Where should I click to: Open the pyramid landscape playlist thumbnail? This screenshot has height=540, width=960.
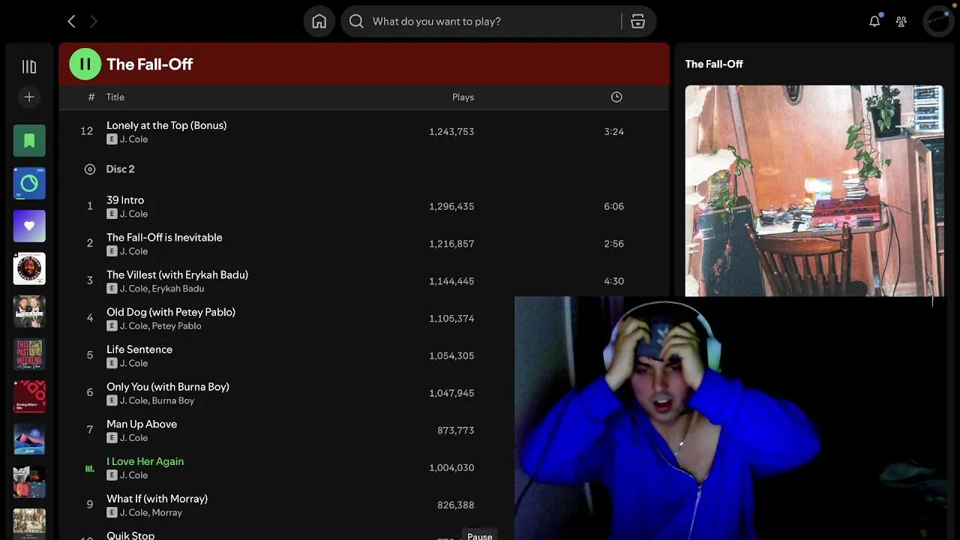point(29,439)
